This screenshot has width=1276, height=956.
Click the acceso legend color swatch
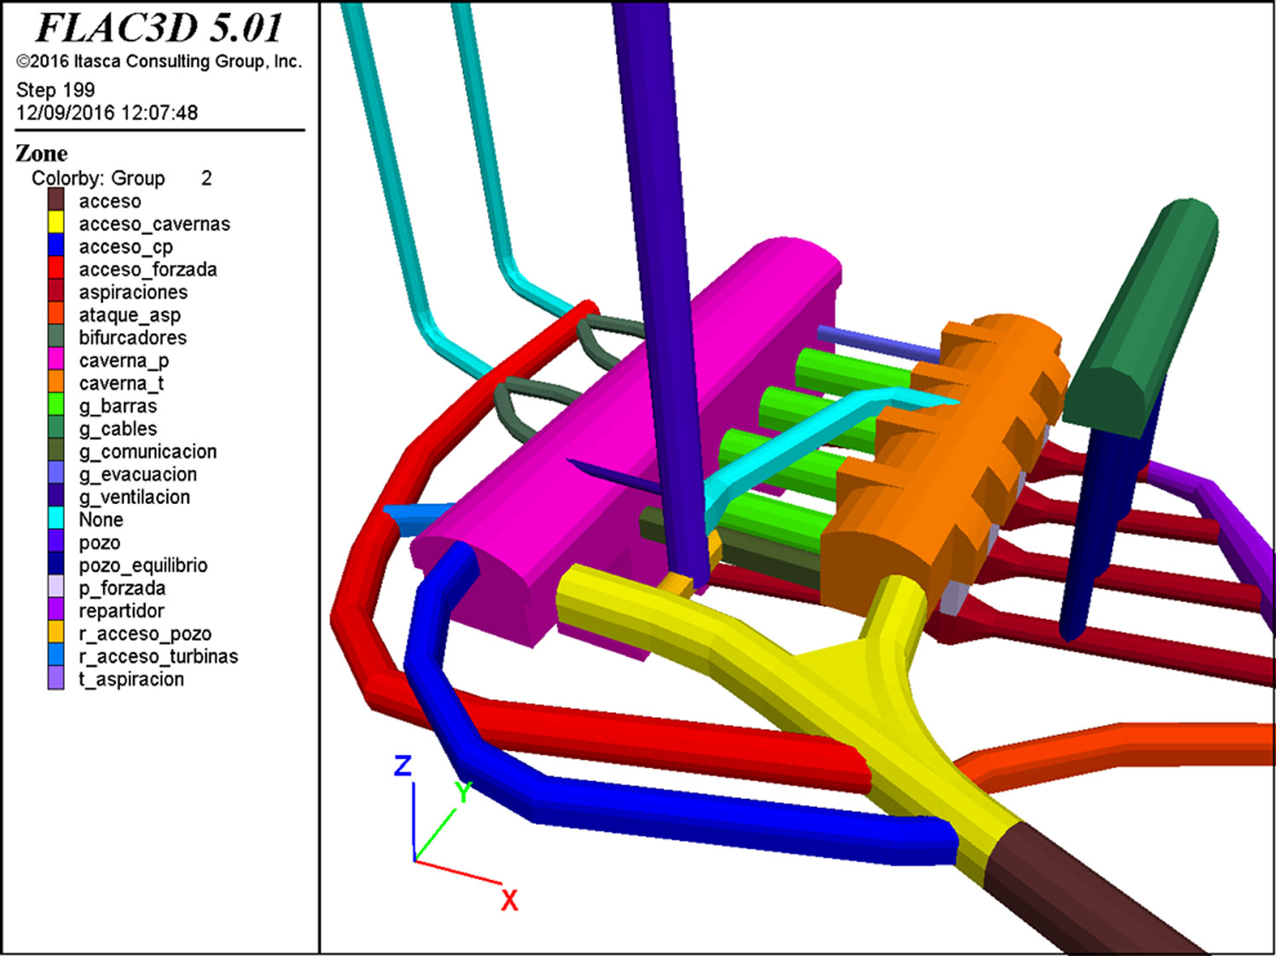click(56, 200)
